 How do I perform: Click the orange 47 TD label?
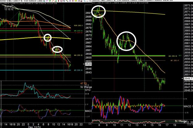(x=84, y=83)
